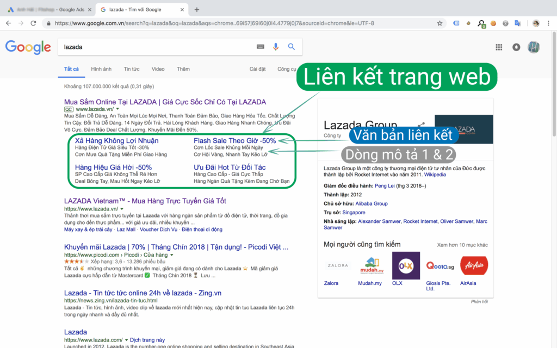Open Singapore headquarters link

(x=354, y=213)
